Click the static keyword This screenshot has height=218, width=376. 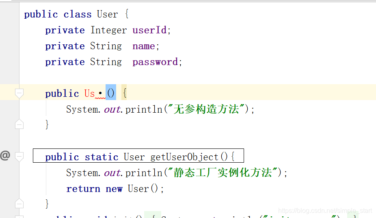pyautogui.click(x=102, y=157)
